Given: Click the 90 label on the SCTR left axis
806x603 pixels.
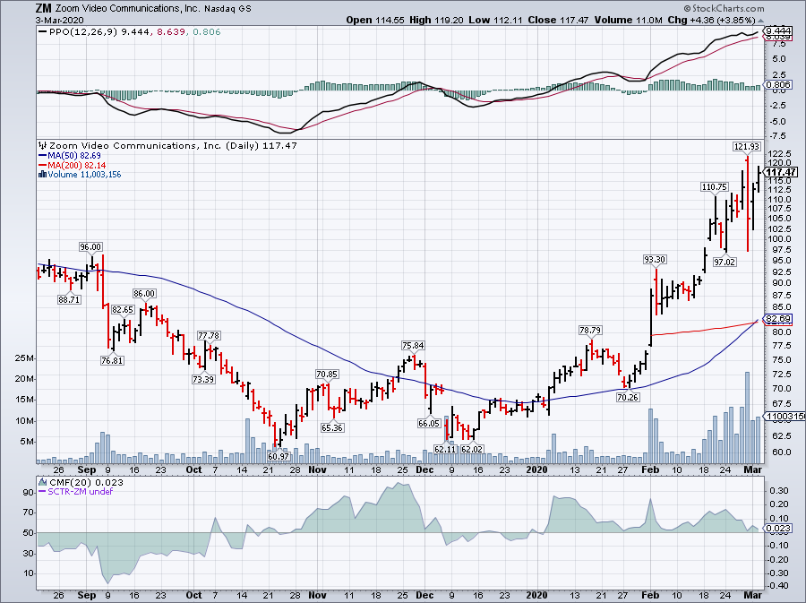Looking at the screenshot, I should pyautogui.click(x=29, y=492).
